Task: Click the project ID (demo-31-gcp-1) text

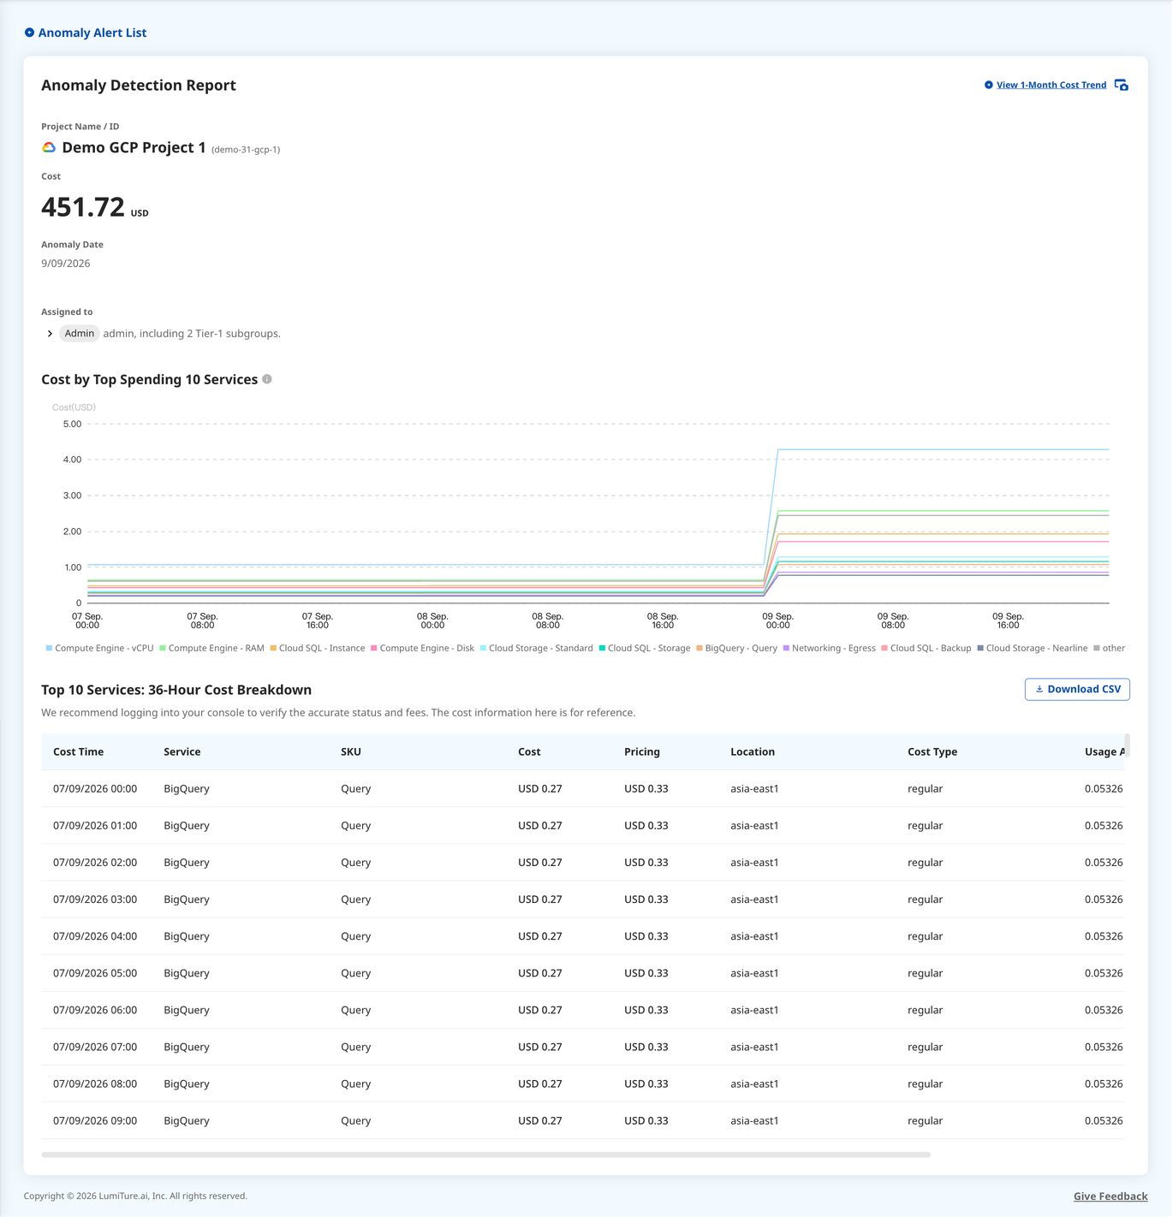Action: [x=246, y=149]
